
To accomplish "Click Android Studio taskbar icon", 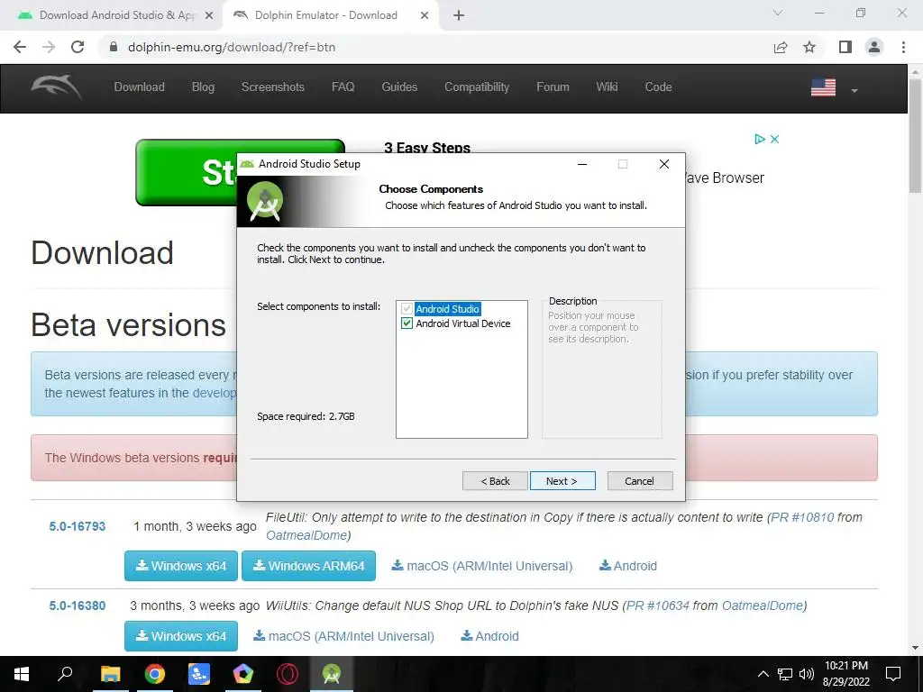I will 332,674.
